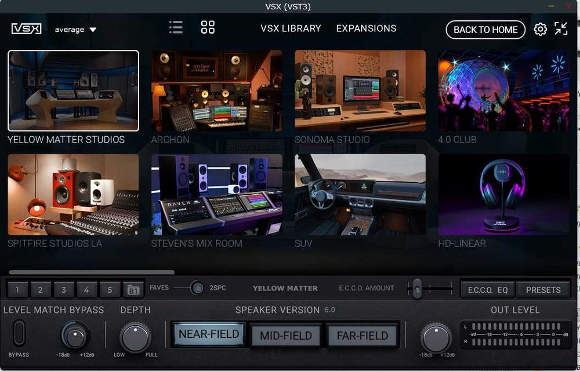Switch to grid view icon
The height and width of the screenshot is (371, 580).
click(208, 27)
